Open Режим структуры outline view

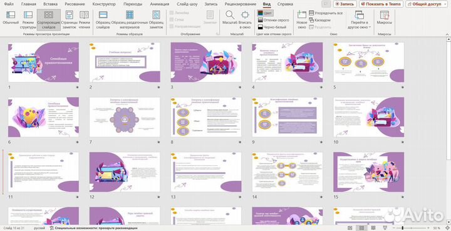(28, 19)
